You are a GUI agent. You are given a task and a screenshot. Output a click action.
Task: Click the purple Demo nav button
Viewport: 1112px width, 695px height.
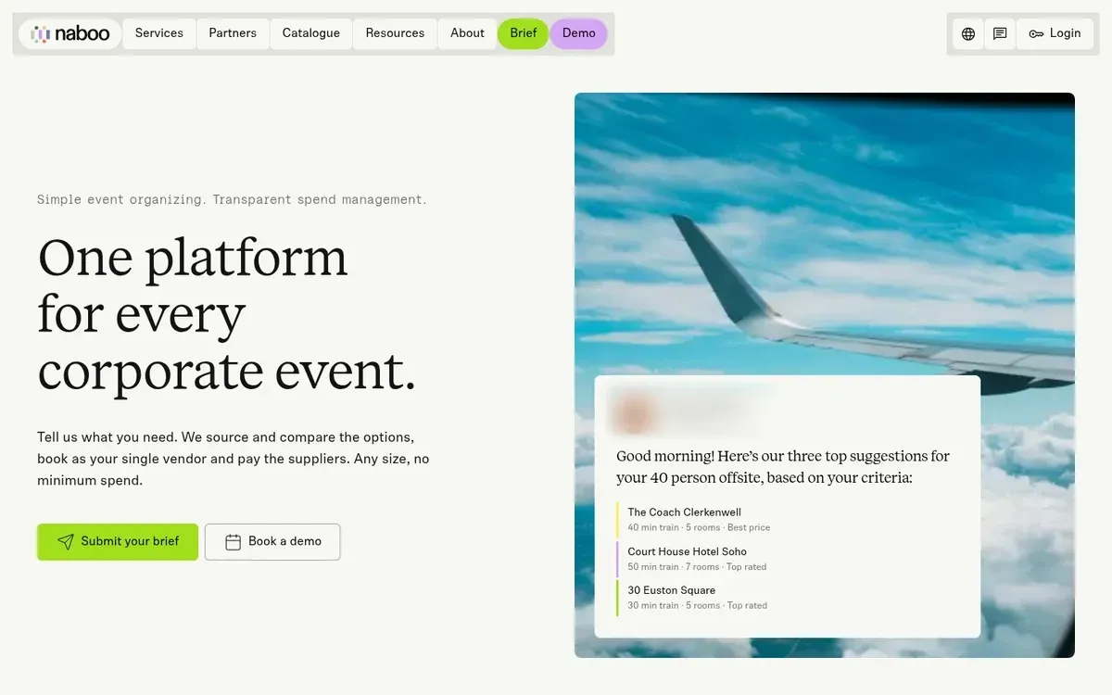click(579, 33)
